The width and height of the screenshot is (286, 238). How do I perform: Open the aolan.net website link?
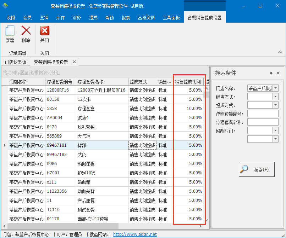pyautogui.click(x=135, y=234)
